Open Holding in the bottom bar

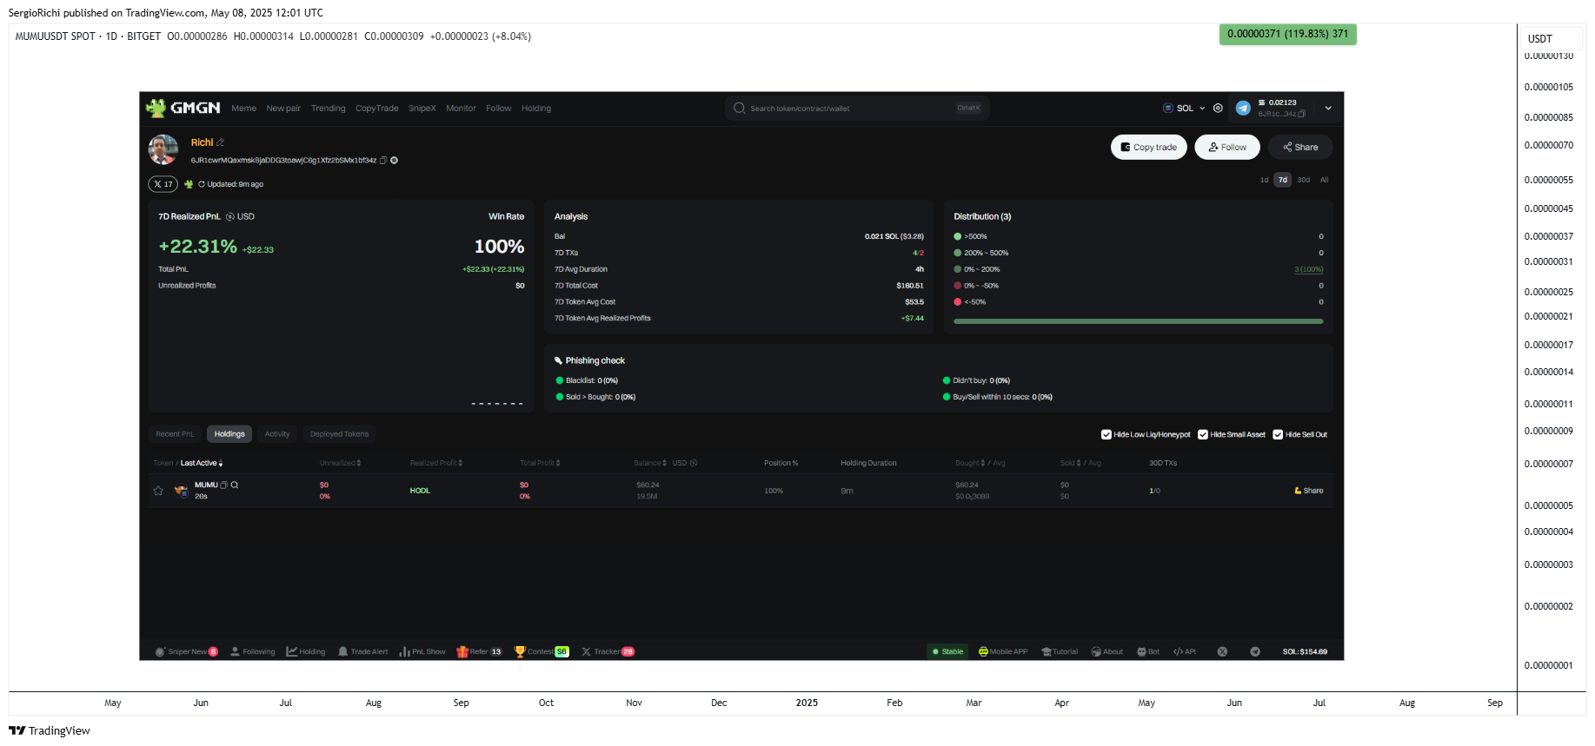click(306, 652)
